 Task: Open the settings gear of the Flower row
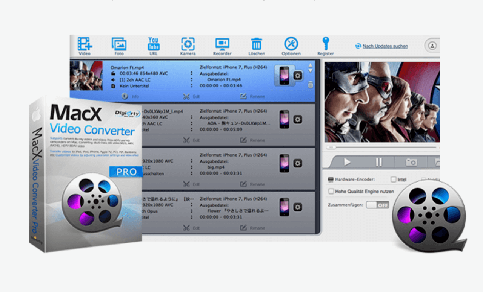[x=298, y=207]
